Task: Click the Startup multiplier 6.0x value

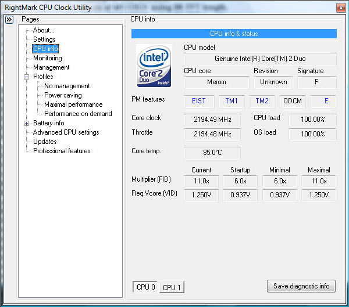Action: point(240,181)
